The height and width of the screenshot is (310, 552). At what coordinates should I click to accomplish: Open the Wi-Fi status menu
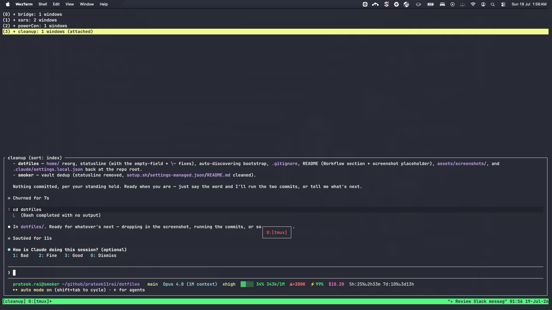[473, 4]
